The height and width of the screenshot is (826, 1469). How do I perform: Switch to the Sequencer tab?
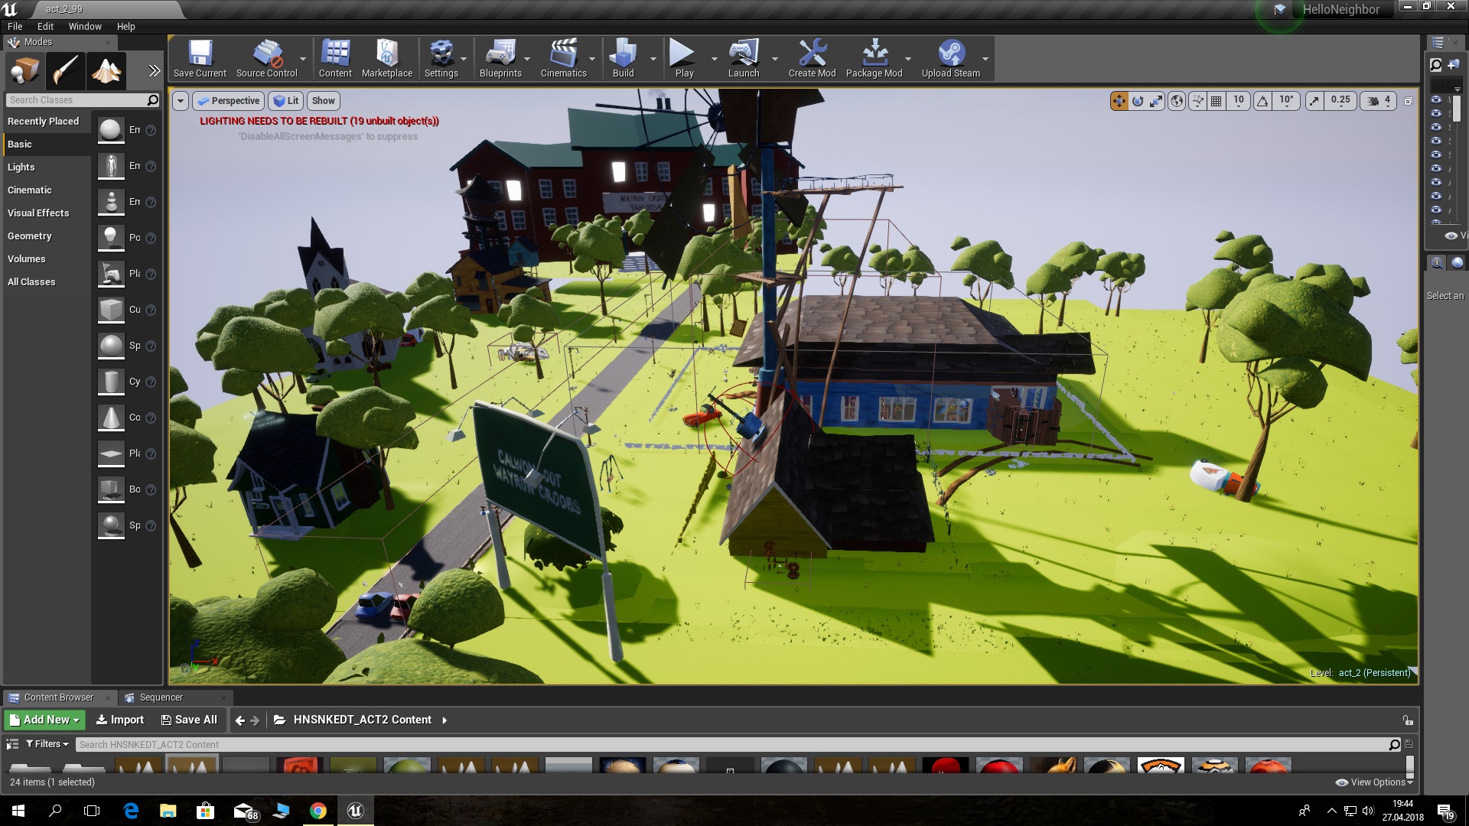pyautogui.click(x=161, y=698)
